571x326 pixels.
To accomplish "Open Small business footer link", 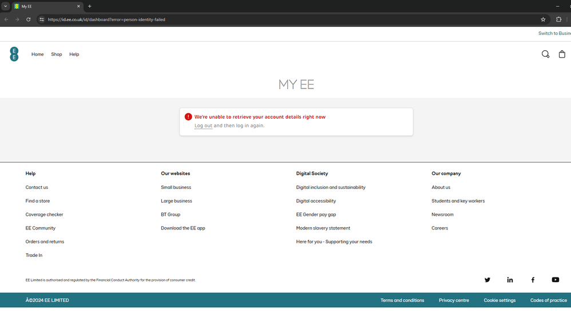I will point(176,187).
